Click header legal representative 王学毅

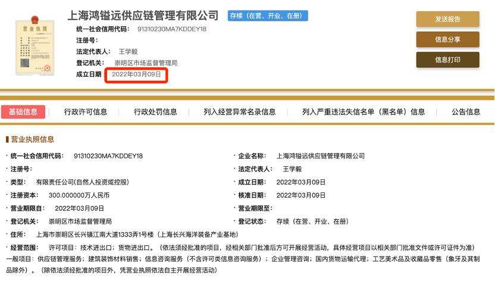(x=128, y=52)
